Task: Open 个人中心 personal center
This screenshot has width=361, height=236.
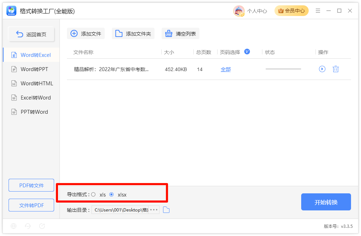Action: [257, 11]
